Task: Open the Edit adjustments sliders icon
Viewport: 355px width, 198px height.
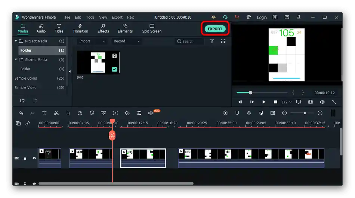Action: point(139,113)
